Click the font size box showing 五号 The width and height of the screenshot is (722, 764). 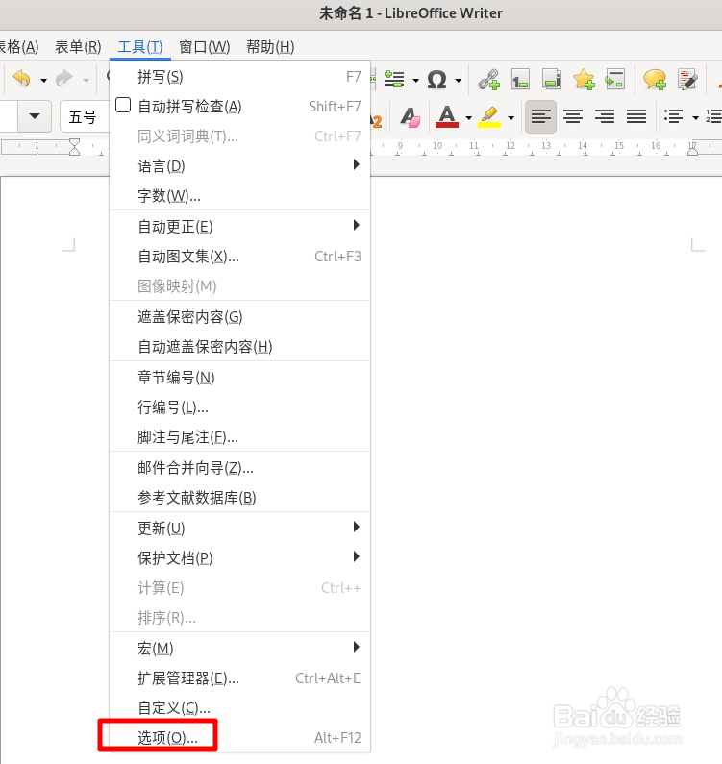click(85, 117)
